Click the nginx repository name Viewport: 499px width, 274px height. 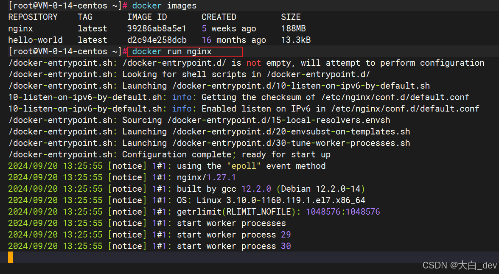(x=21, y=29)
